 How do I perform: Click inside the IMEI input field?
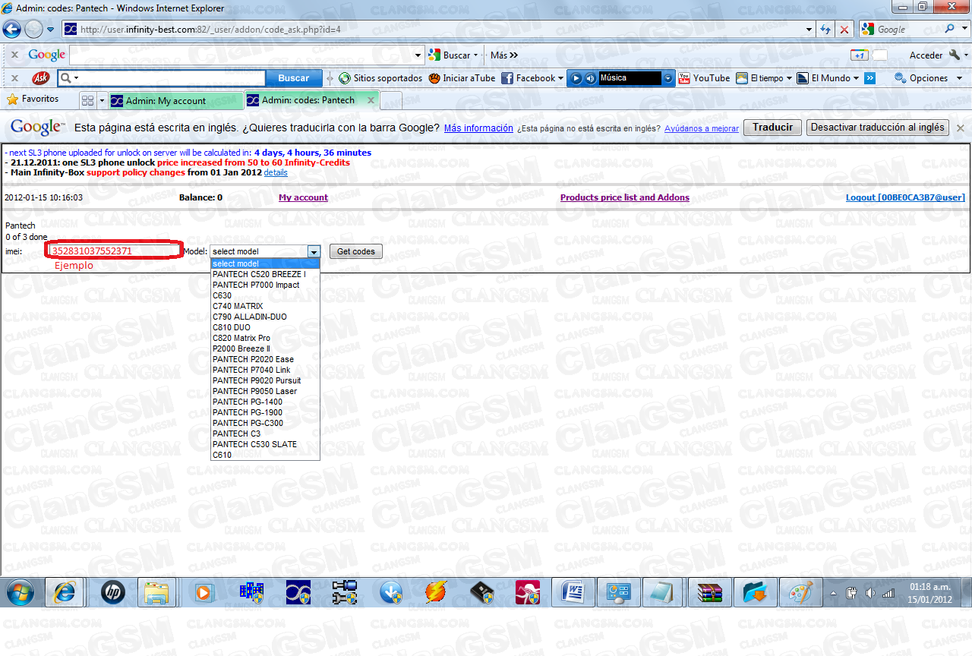point(114,251)
